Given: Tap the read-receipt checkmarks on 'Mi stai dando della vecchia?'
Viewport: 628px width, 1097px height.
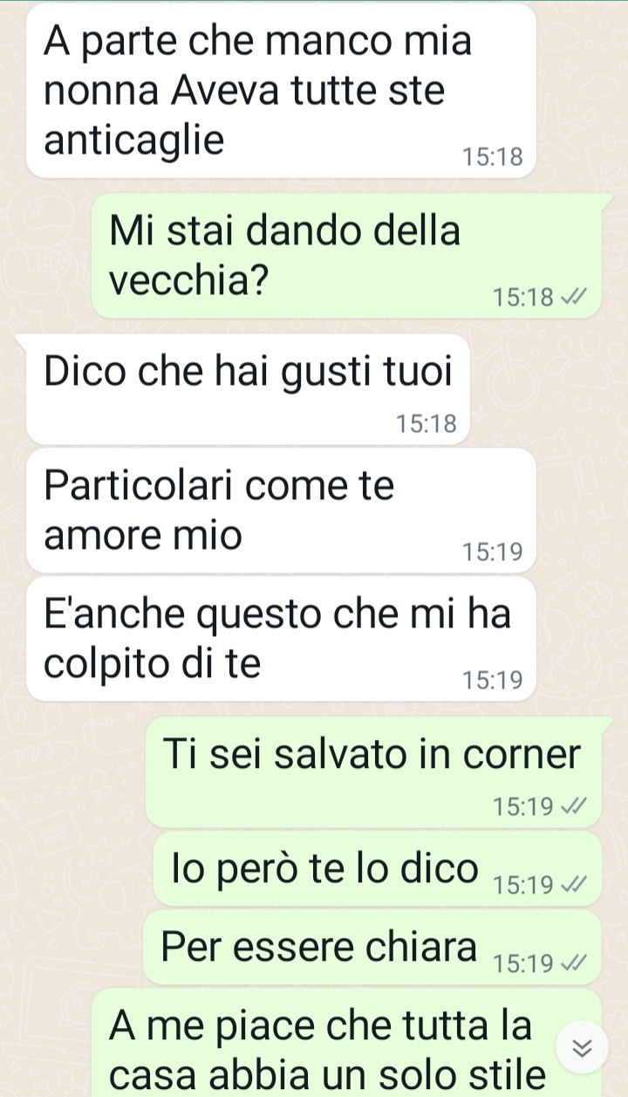Looking at the screenshot, I should [x=570, y=298].
